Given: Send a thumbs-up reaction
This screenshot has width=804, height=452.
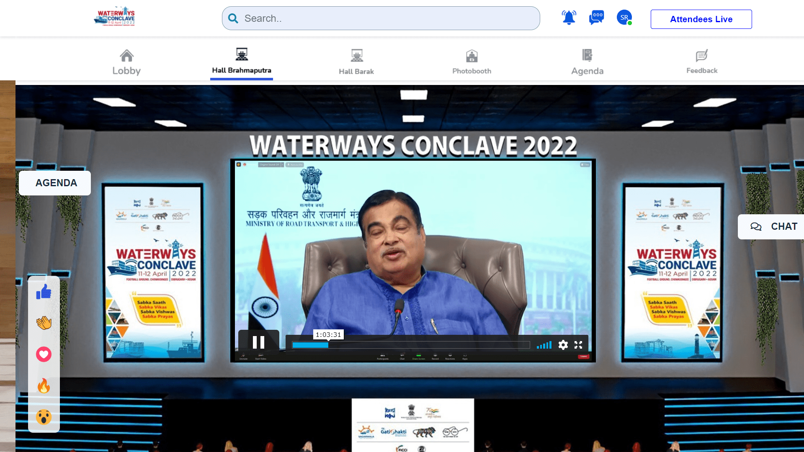Looking at the screenshot, I should pos(44,292).
